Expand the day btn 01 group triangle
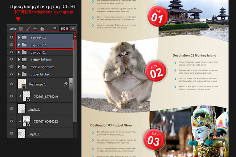Viewport: 236px width, 157px height. coord(19,52)
